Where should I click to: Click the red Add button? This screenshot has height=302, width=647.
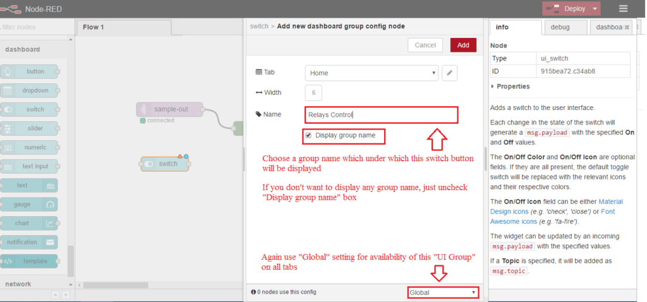pyautogui.click(x=463, y=45)
